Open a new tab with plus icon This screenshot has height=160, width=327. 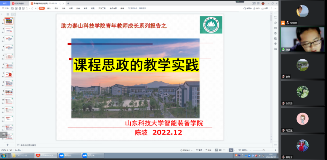(x=68, y=3)
